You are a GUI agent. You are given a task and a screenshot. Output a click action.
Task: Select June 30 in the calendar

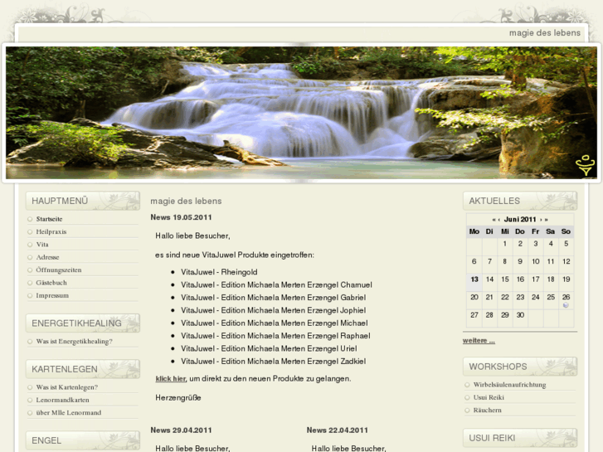pos(520,314)
